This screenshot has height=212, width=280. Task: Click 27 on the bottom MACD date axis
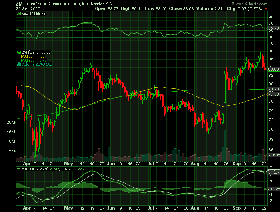point(102,208)
